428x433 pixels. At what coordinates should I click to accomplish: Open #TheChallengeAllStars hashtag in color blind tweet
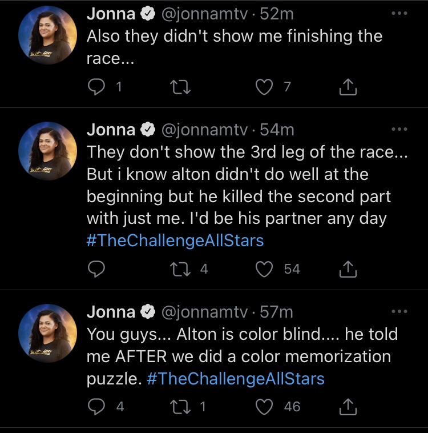(x=236, y=379)
